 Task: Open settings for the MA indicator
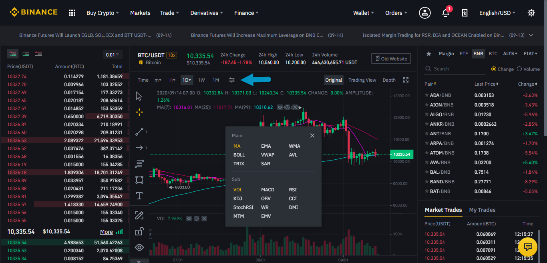[288, 107]
